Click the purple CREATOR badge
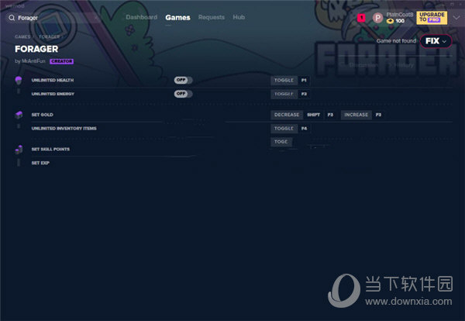Image resolution: width=465 pixels, height=321 pixels. pyautogui.click(x=62, y=61)
